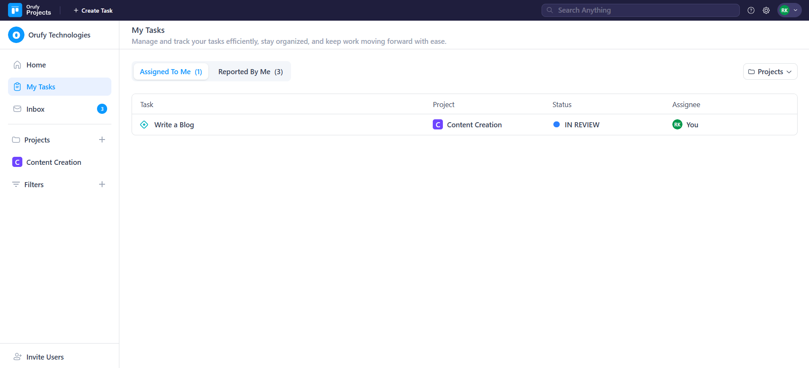
Task: Switch to Reported By Me tab
Action: click(x=250, y=72)
